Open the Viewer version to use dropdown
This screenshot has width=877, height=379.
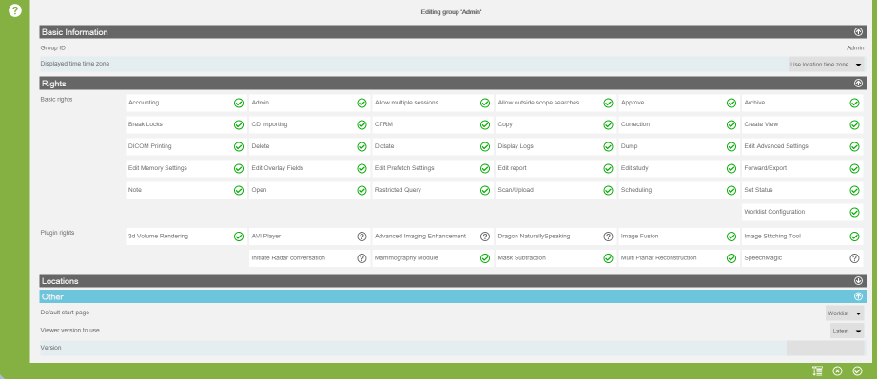pyautogui.click(x=847, y=331)
